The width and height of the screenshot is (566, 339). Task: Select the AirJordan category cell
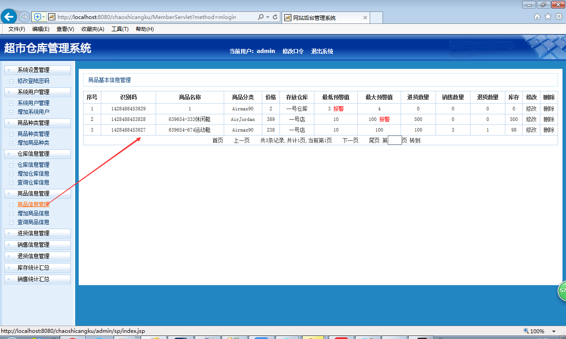point(243,119)
